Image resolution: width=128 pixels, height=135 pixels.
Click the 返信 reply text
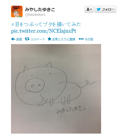[x=19, y=39]
